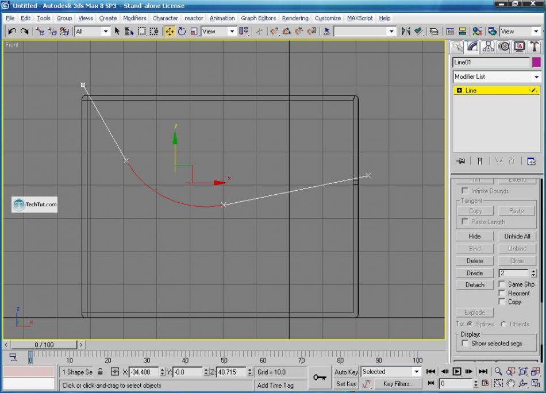Toggle Absolute Mode Transform Type-In icon

coord(114,372)
